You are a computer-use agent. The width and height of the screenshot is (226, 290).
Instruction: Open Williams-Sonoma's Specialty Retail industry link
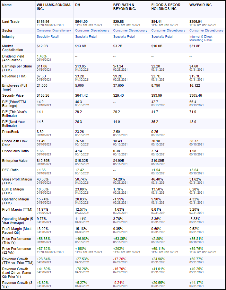(48, 37)
